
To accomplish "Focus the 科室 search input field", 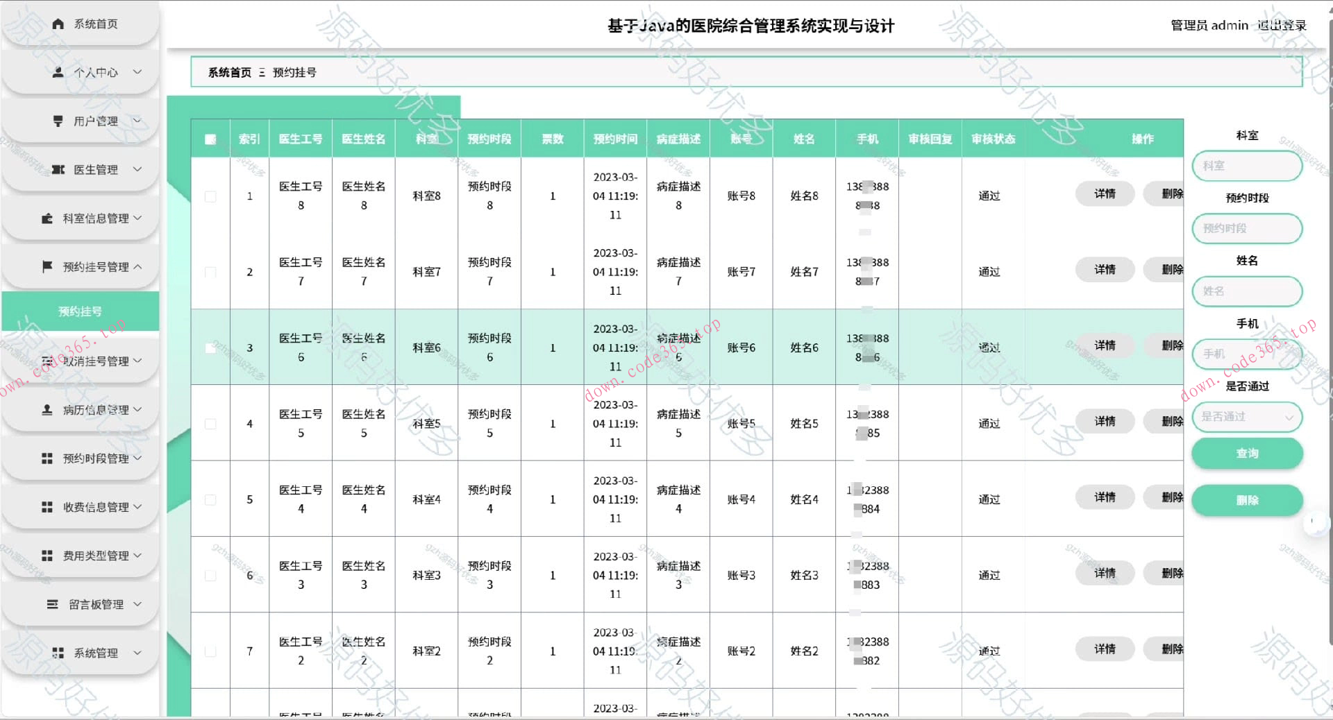I will click(1247, 166).
